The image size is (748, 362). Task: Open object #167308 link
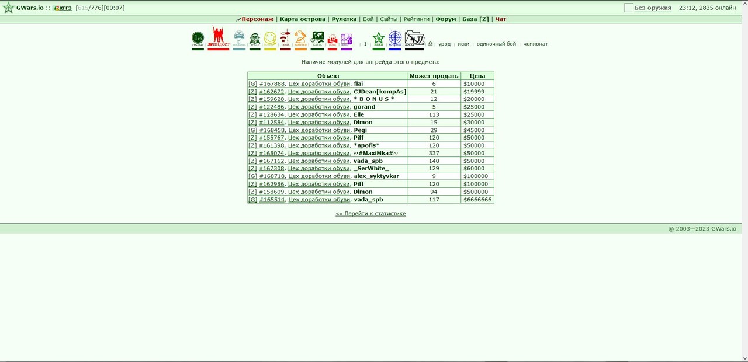coord(272,169)
